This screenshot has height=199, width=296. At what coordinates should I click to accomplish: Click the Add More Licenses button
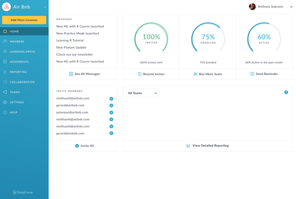tap(24, 20)
